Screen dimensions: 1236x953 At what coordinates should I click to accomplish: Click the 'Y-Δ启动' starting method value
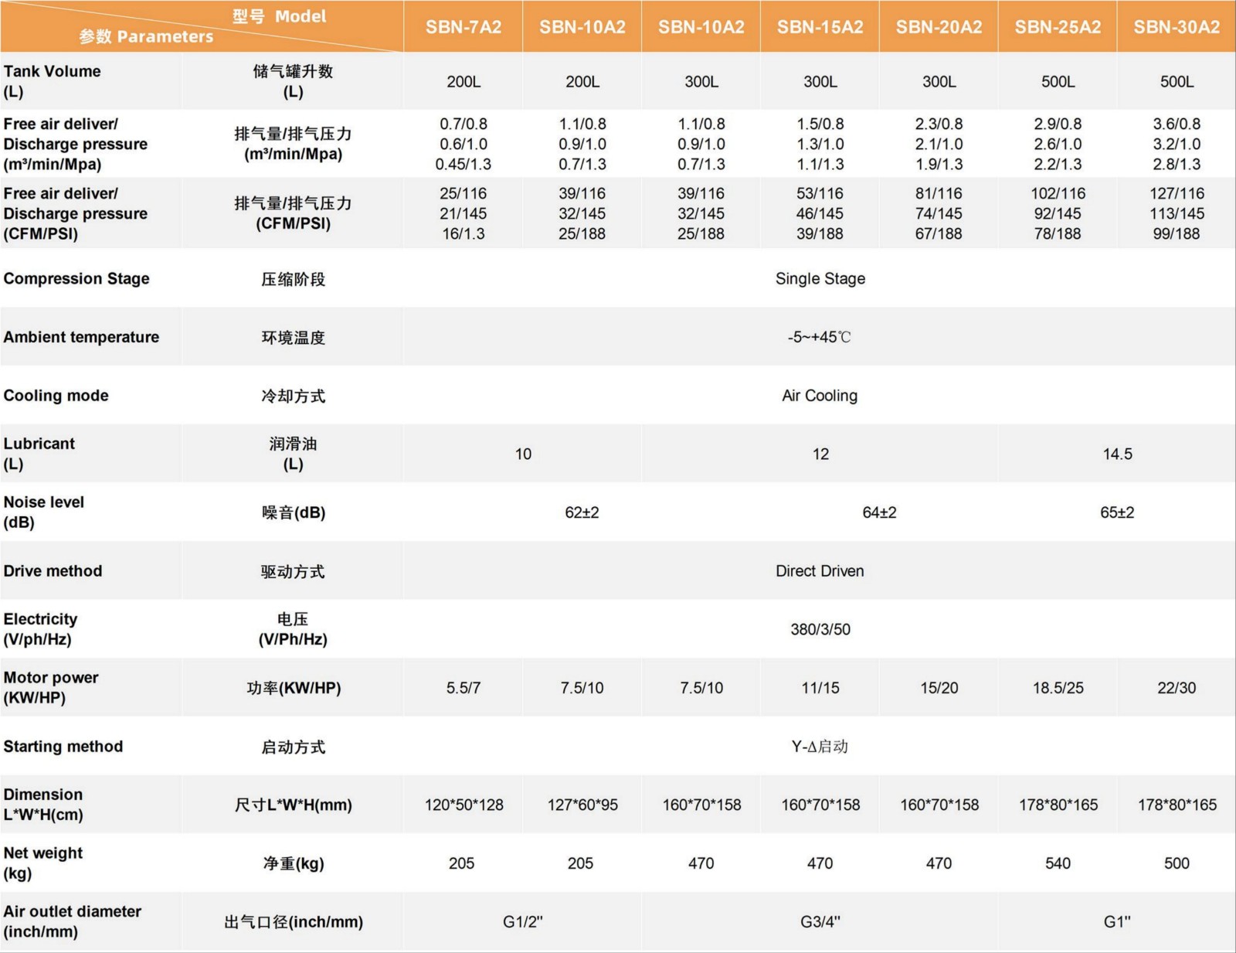820,747
